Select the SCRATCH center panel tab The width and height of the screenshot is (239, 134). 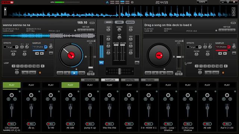(x=130, y=22)
